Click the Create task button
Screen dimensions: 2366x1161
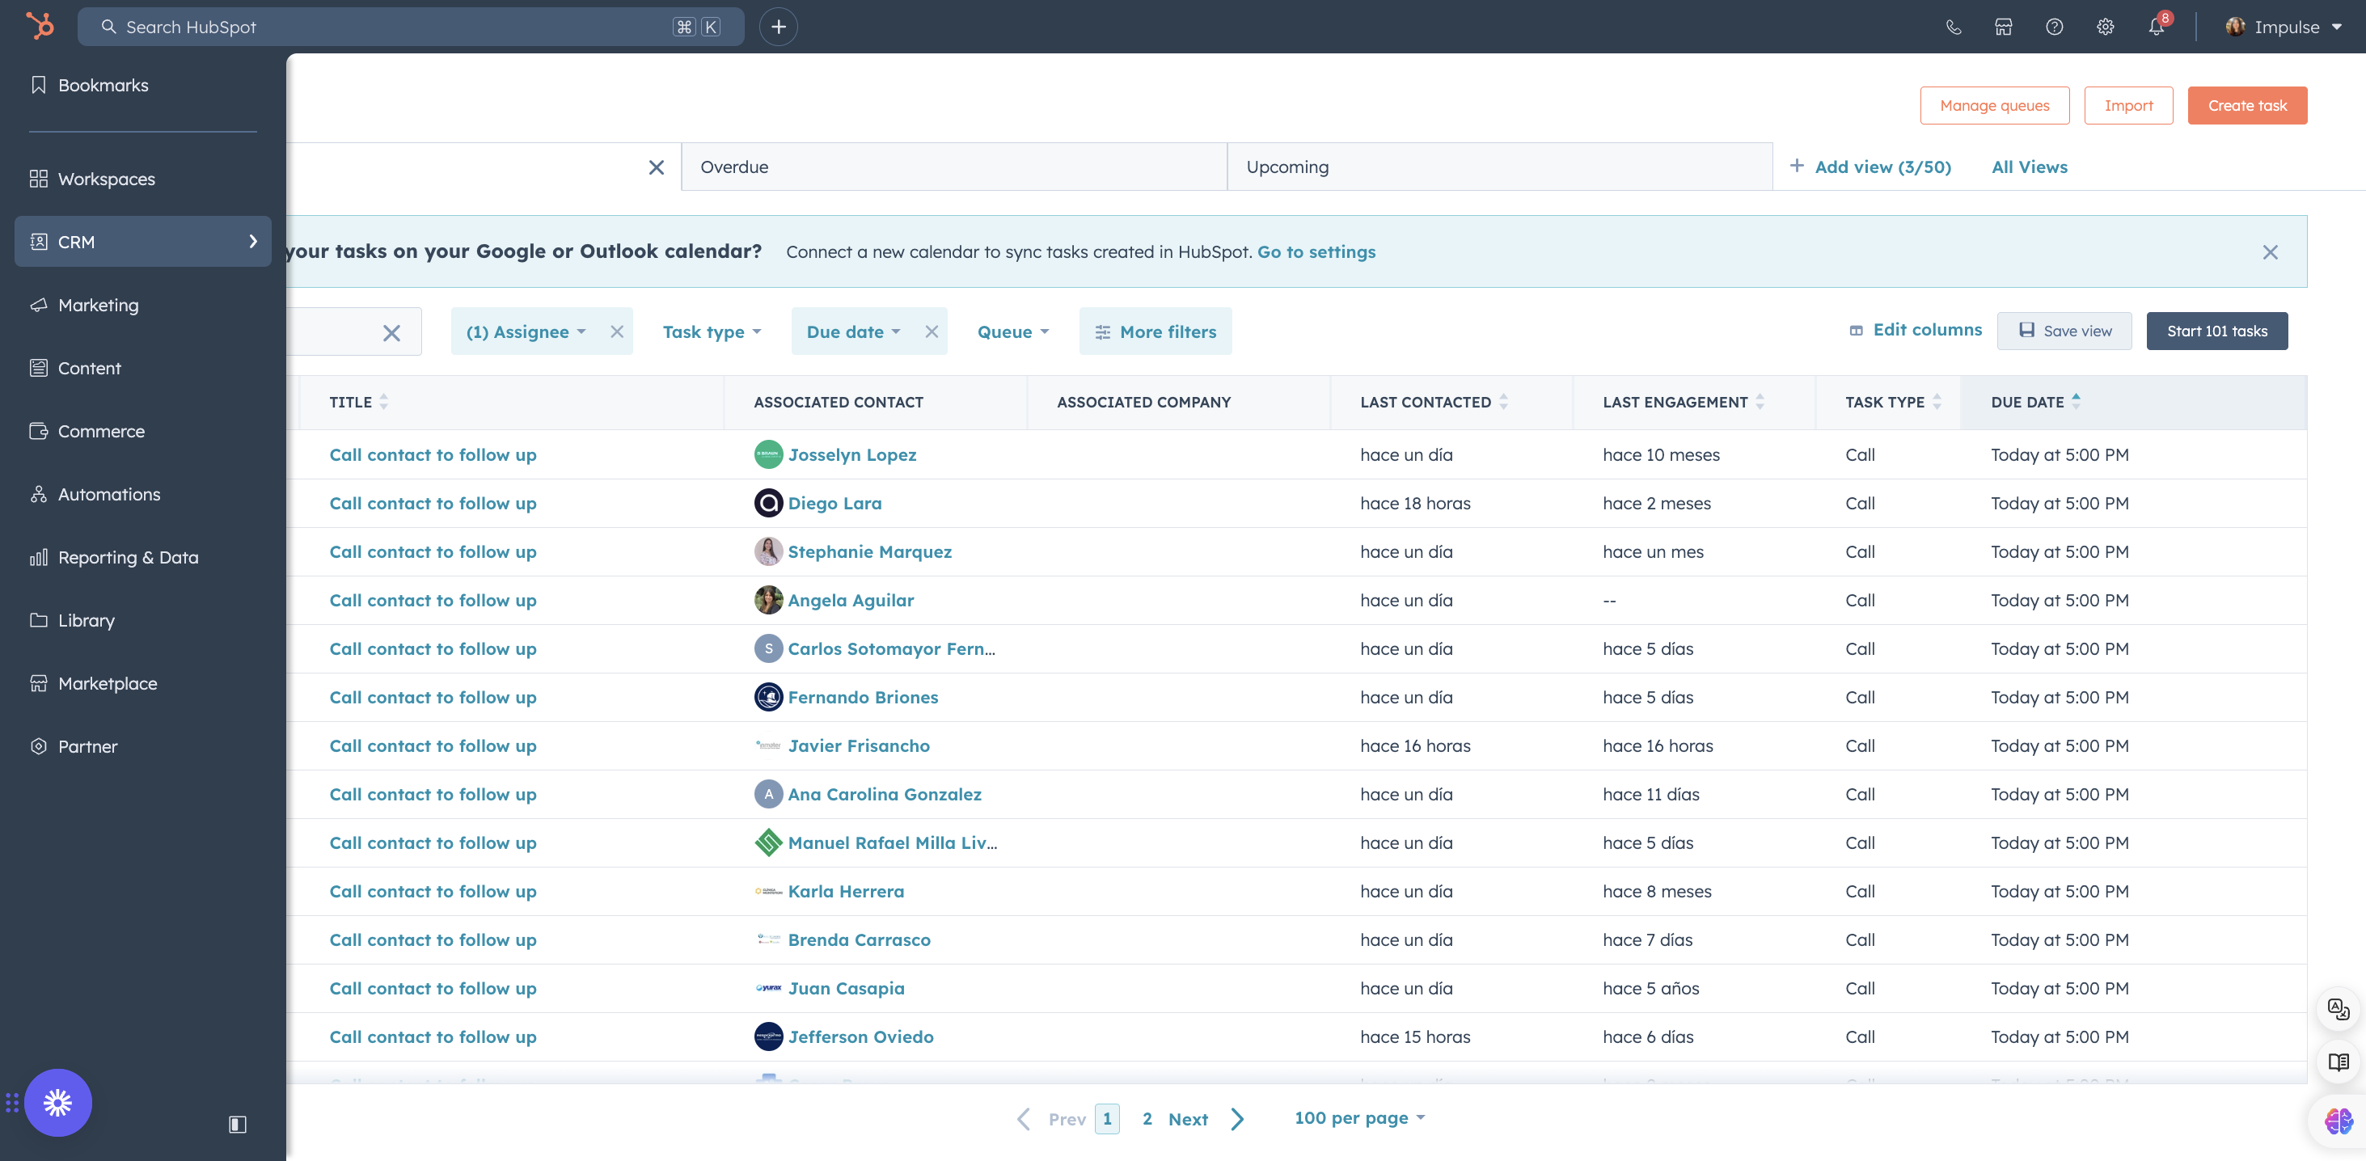[2246, 105]
